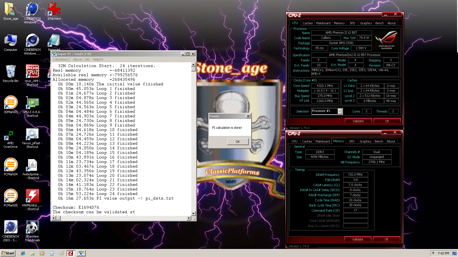458x257 pixels.
Task: Open About...(A) menu in Super PI
Action: coord(81,59)
